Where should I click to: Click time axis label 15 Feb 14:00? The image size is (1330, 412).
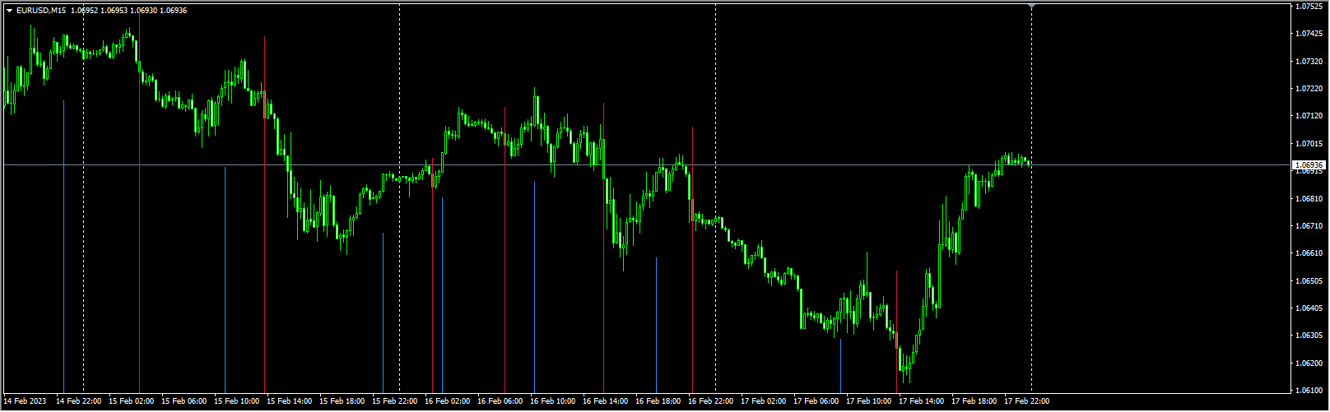pos(290,402)
